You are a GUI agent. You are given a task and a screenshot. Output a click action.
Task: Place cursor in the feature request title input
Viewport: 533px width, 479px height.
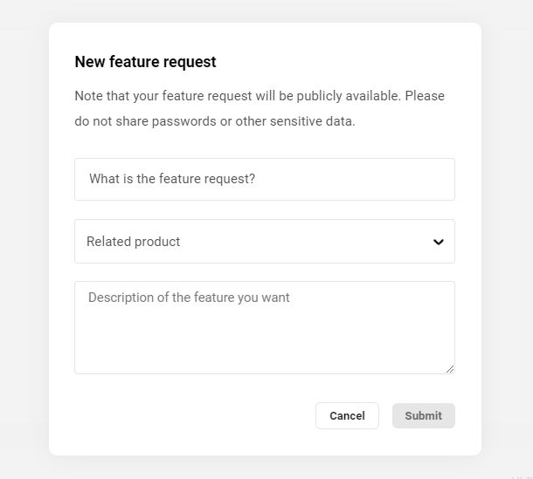264,179
